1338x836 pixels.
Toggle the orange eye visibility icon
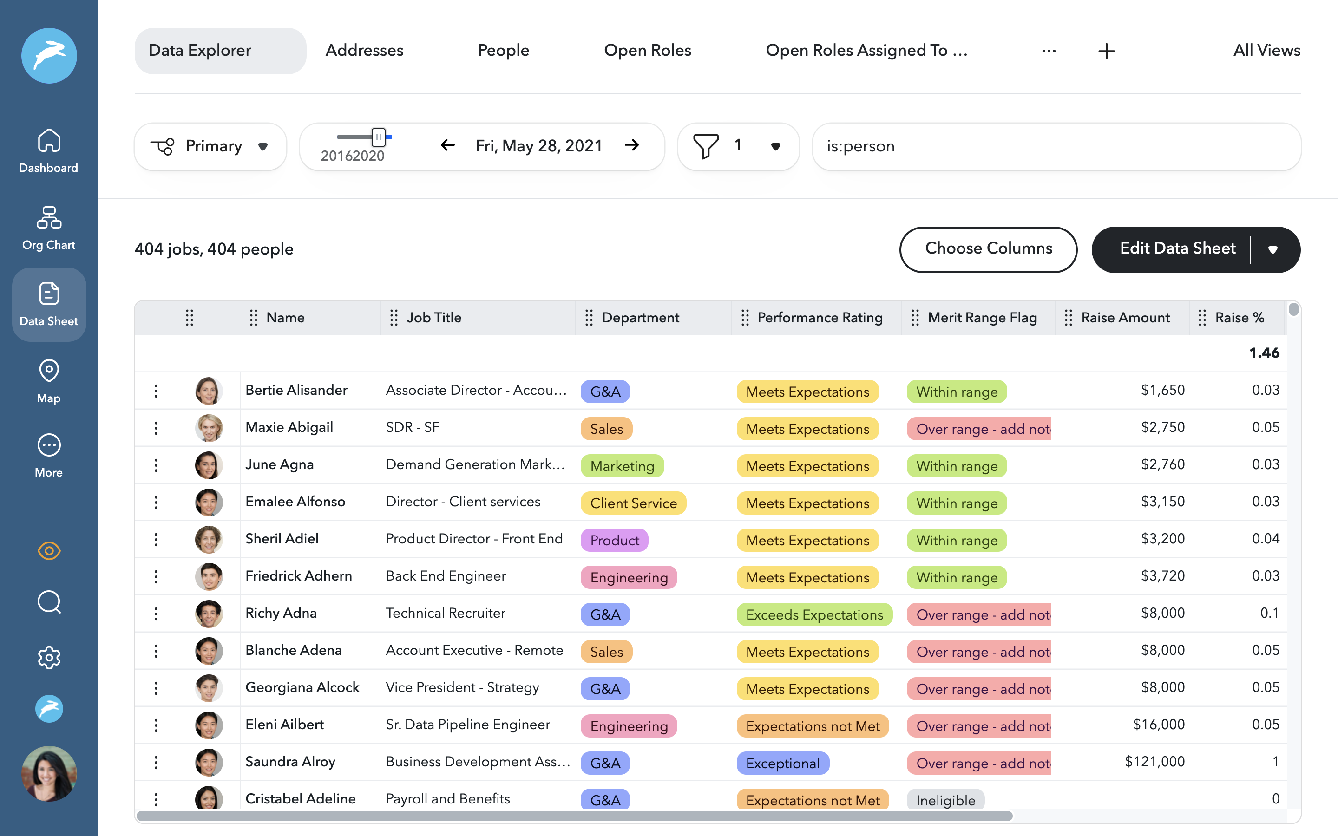click(49, 551)
